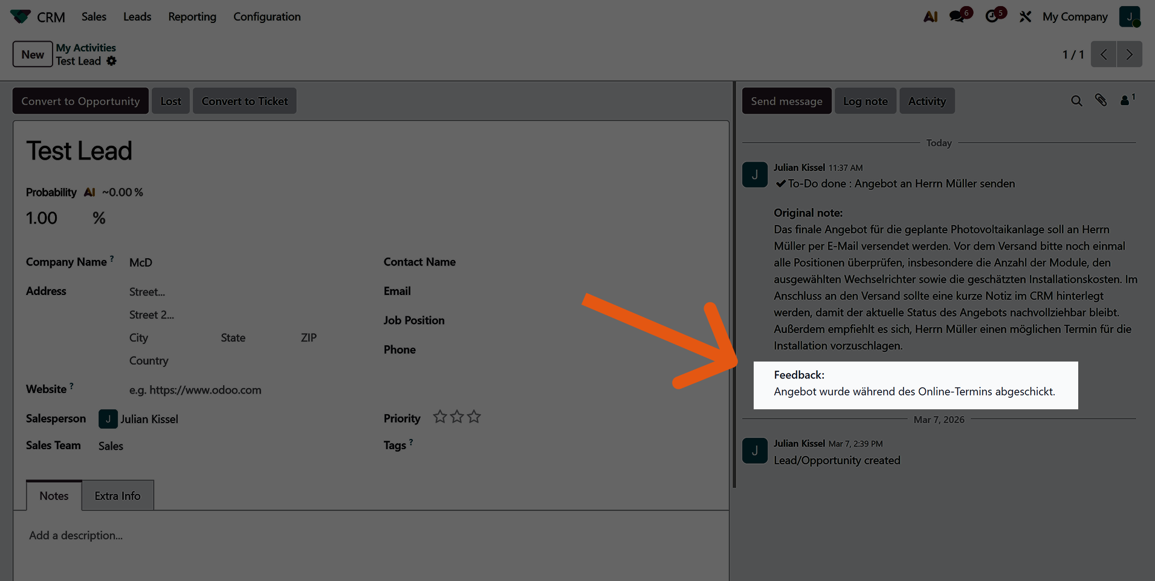Open the user avatar menu top right
Image resolution: width=1155 pixels, height=581 pixels.
point(1129,17)
